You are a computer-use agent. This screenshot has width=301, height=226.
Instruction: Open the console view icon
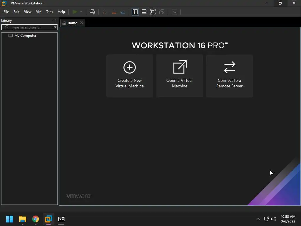174,12
